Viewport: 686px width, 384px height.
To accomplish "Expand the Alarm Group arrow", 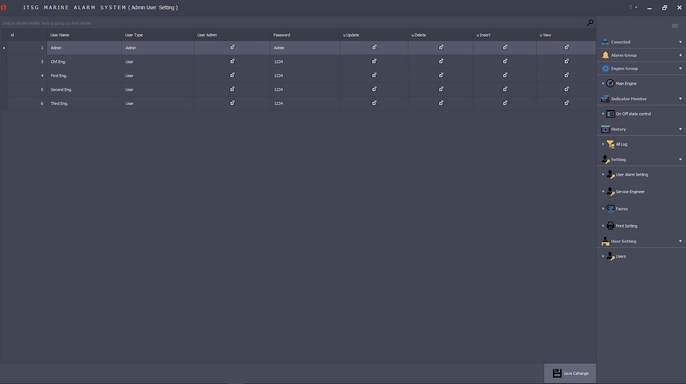I will click(680, 55).
